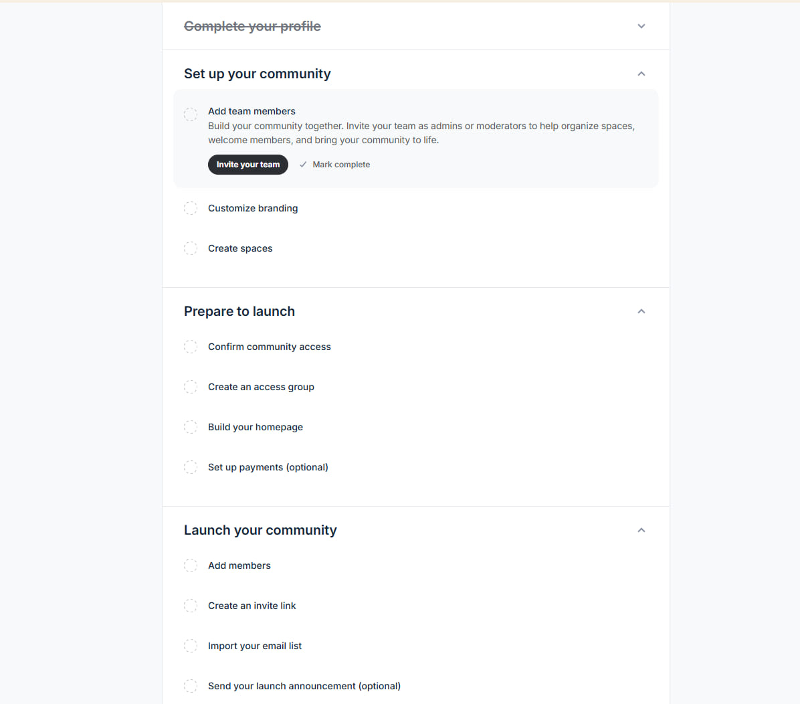The width and height of the screenshot is (800, 704).
Task: Tick the Build your homepage circle
Action: [x=191, y=428]
